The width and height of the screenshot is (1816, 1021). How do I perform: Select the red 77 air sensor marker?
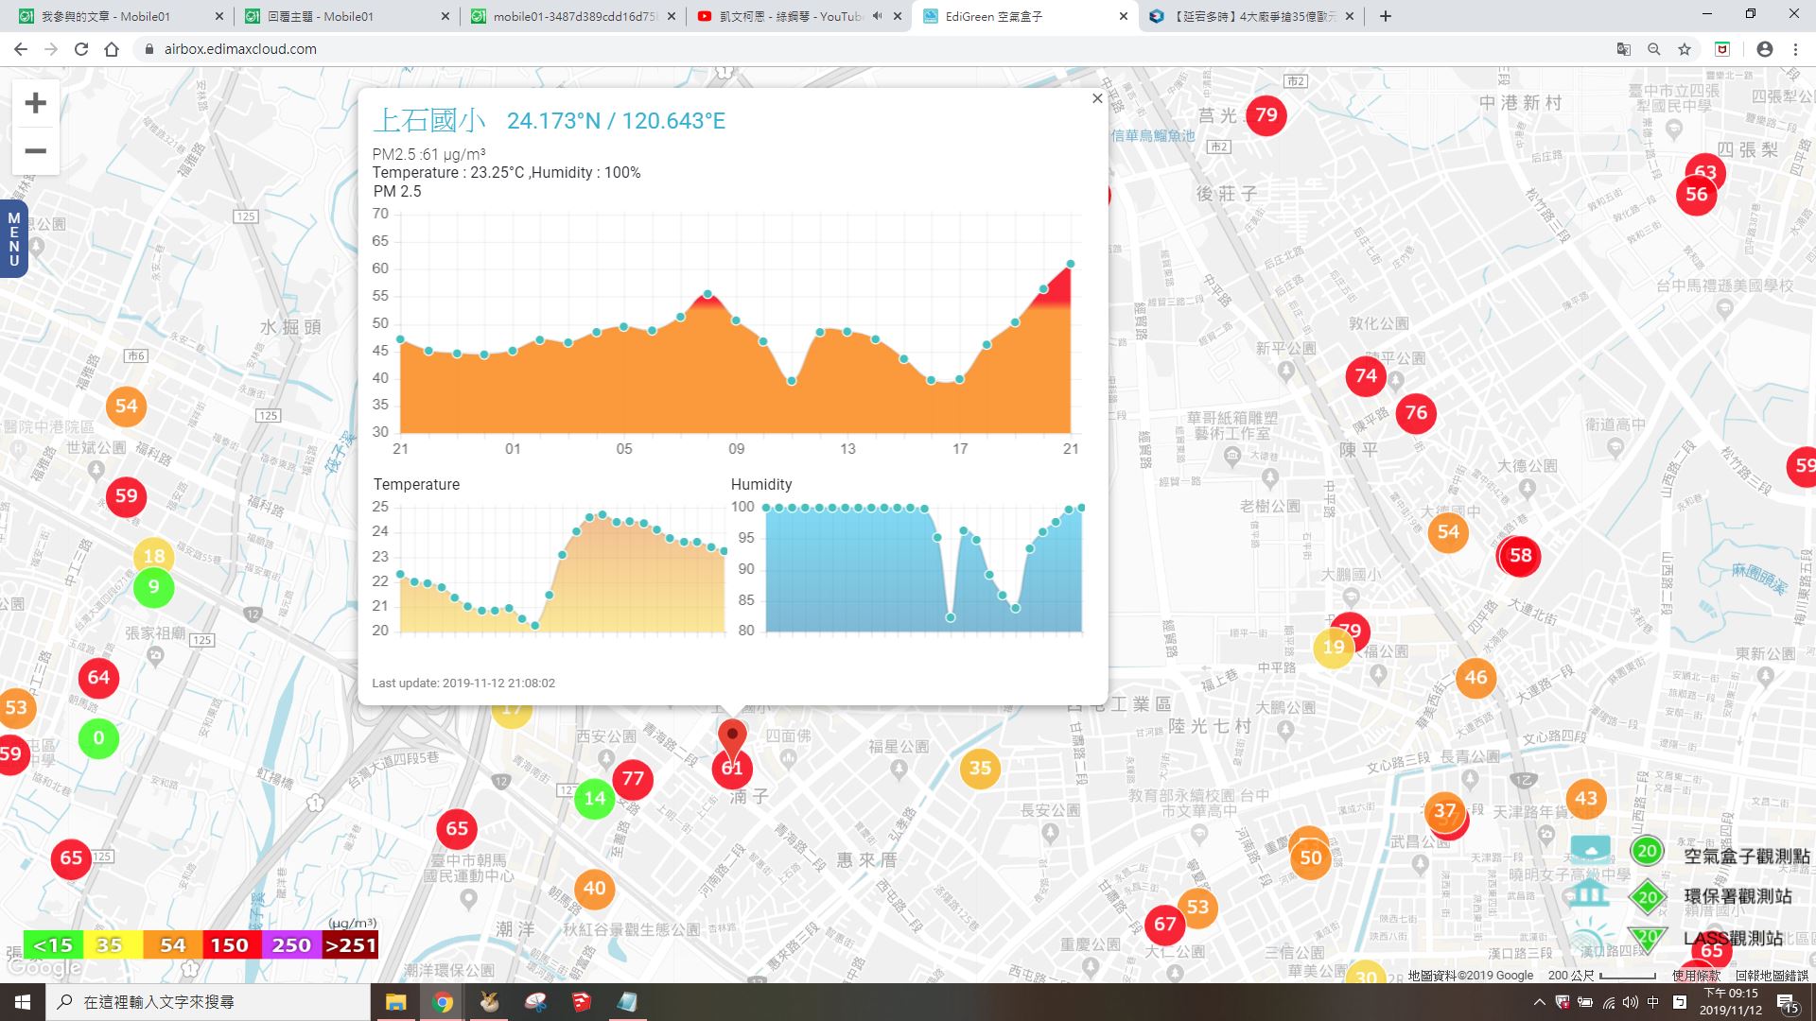coord(633,780)
